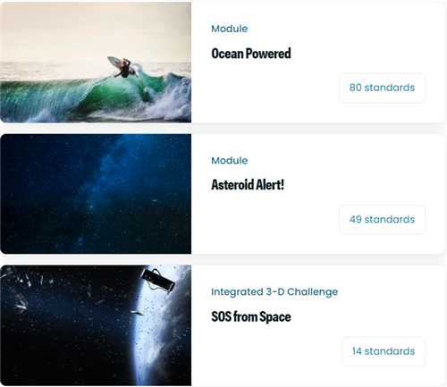
Task: Click the Module label above Ocean Powered
Action: 230,29
